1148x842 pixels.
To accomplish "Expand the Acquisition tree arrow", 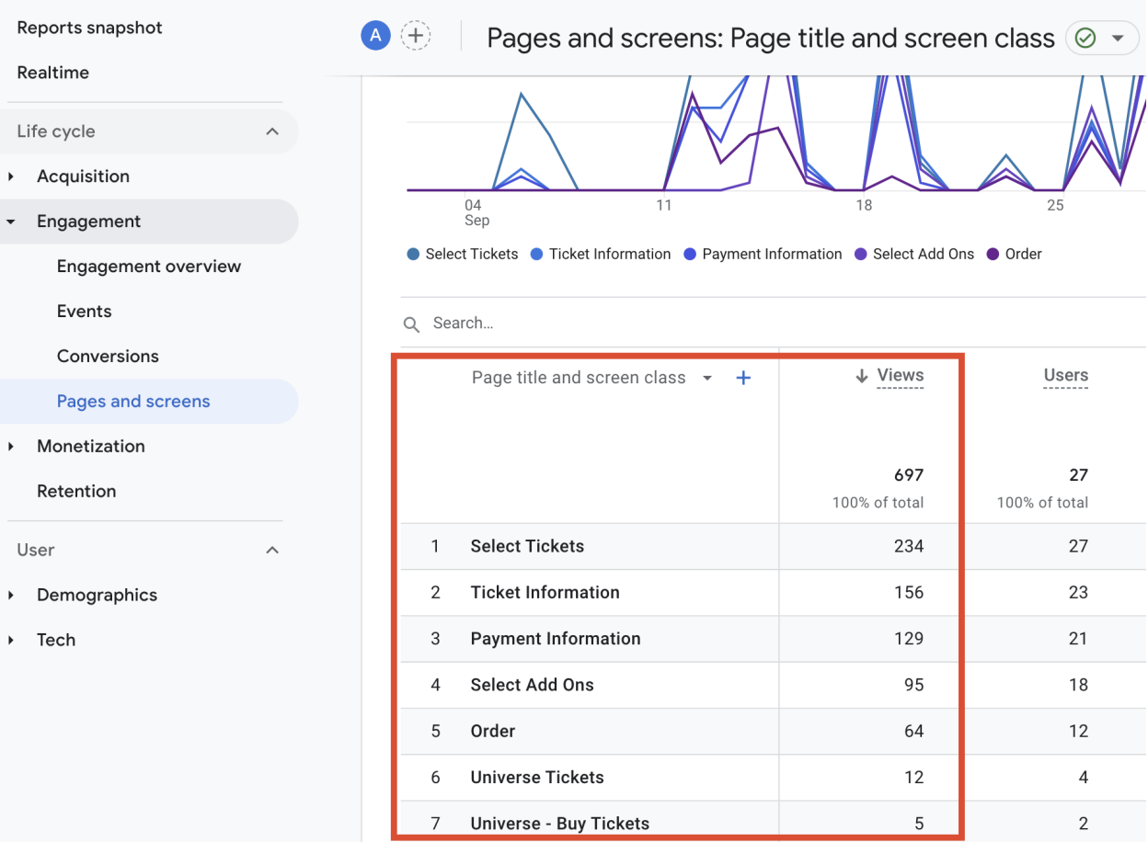I will pos(11,176).
